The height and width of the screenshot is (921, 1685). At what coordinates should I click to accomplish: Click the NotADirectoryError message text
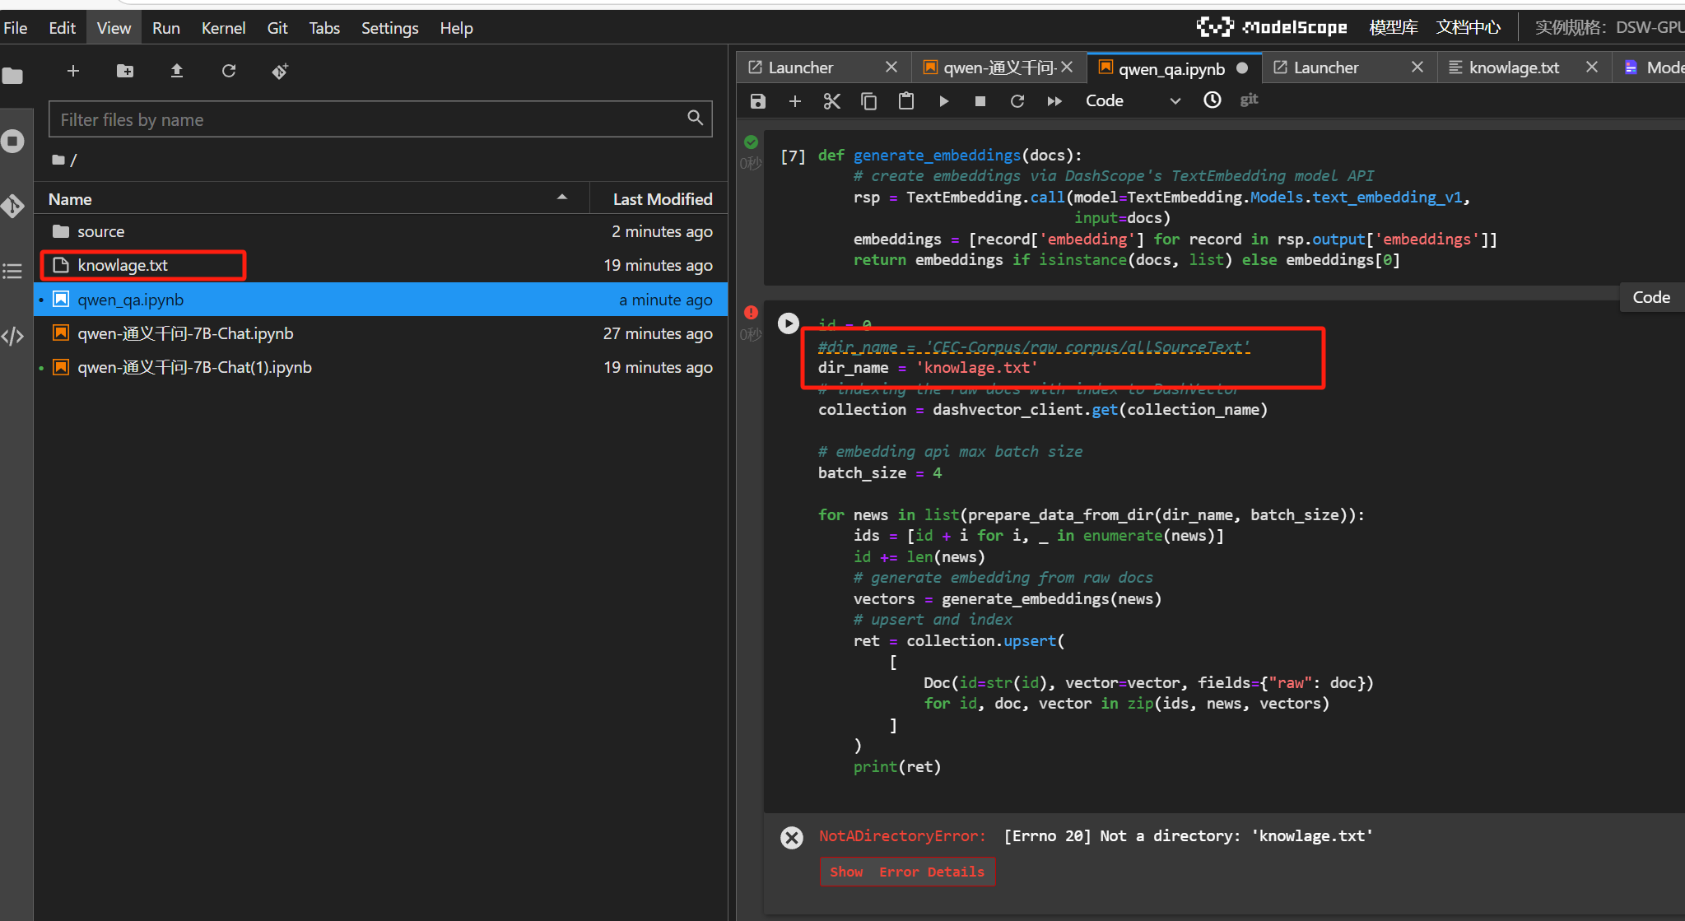pos(1096,836)
